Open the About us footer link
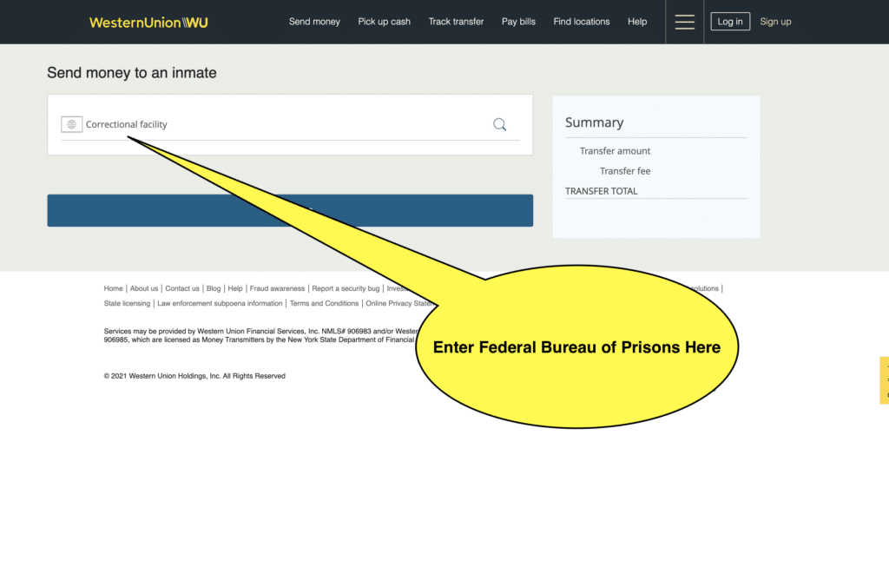Image resolution: width=889 pixels, height=574 pixels. click(144, 288)
